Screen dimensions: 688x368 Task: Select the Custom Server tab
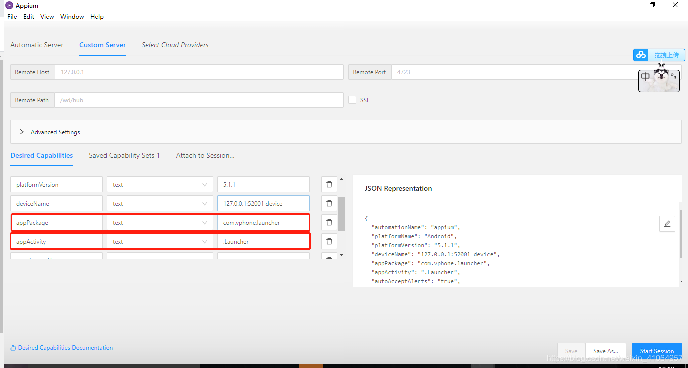click(103, 45)
